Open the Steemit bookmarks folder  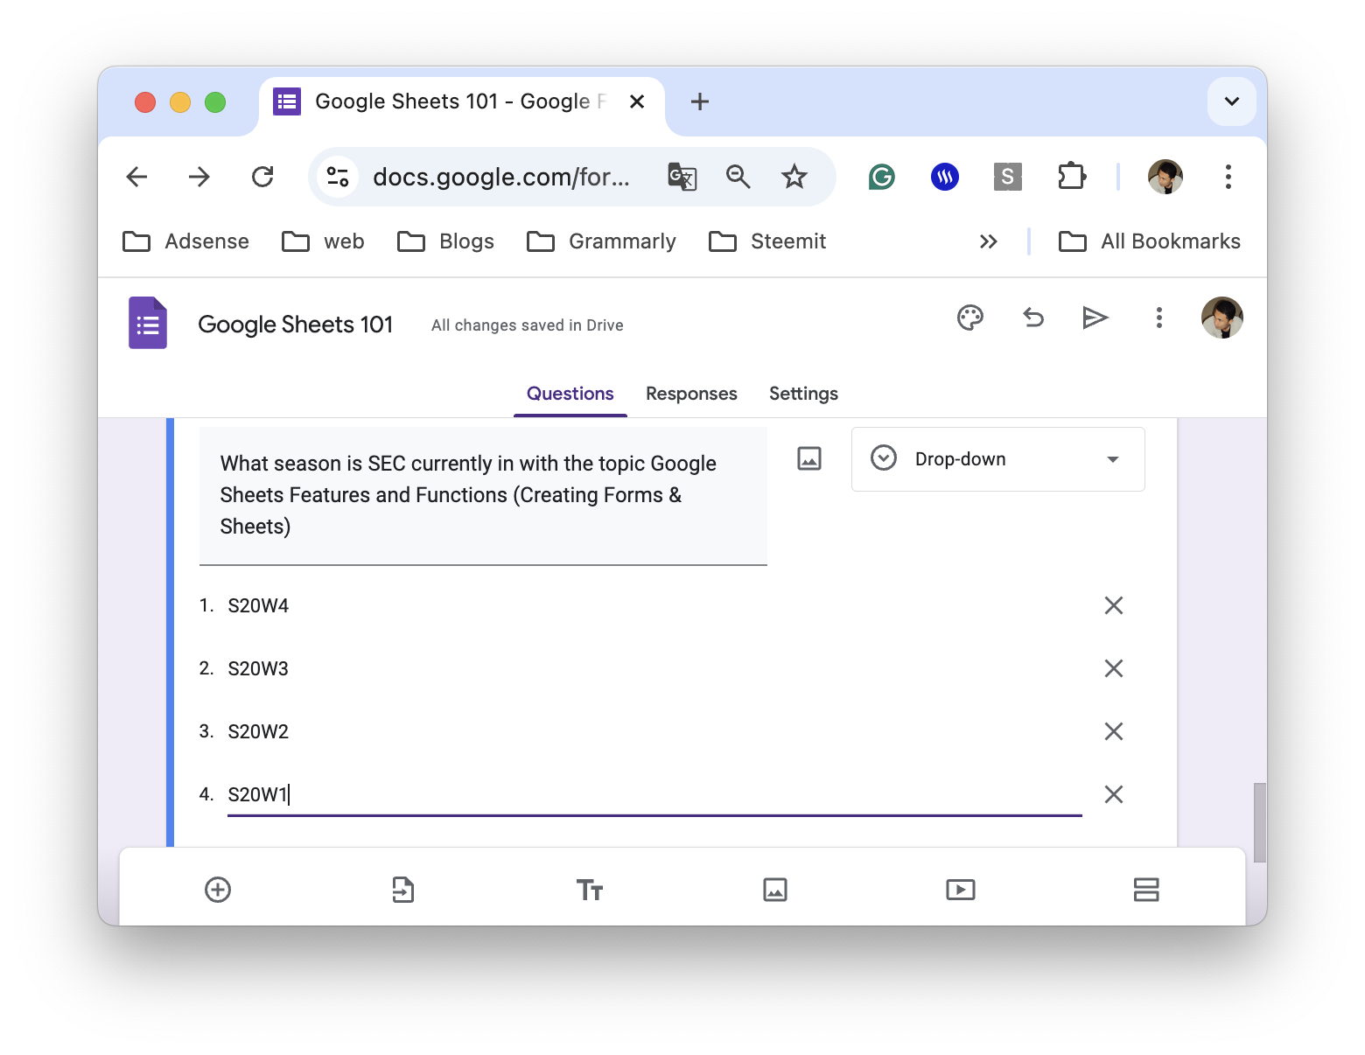point(767,241)
